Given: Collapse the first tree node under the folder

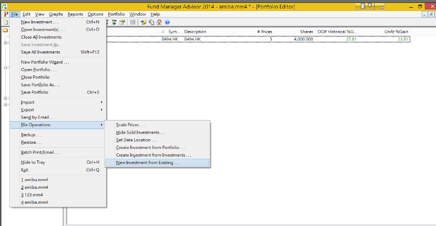Looking at the screenshot, I should pyautogui.click(x=5, y=43).
